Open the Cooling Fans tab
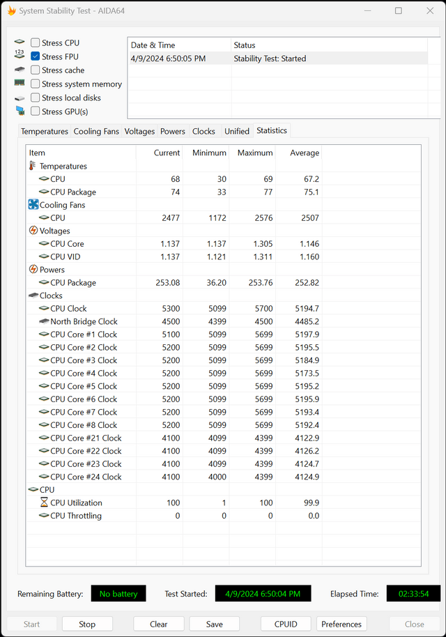 (x=96, y=131)
